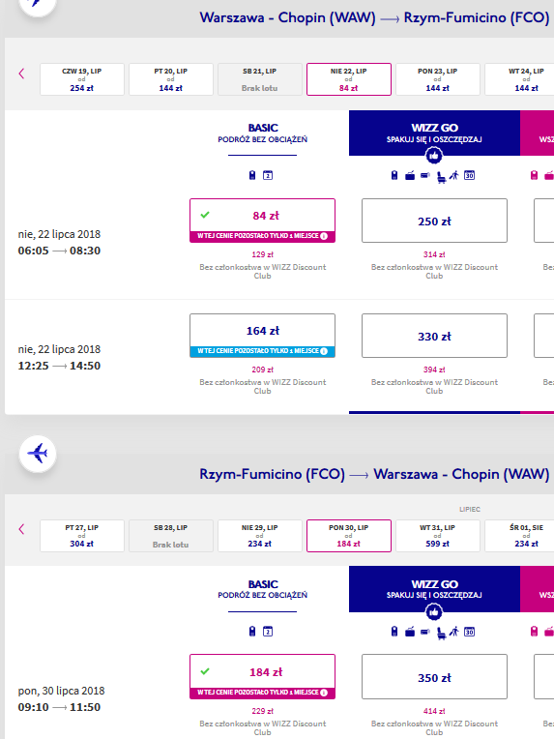
Task: Click 'Rzym-Fumicino (FCO) → Warszawa - Chopin (WAW)' heading
Action: pyautogui.click(x=374, y=474)
